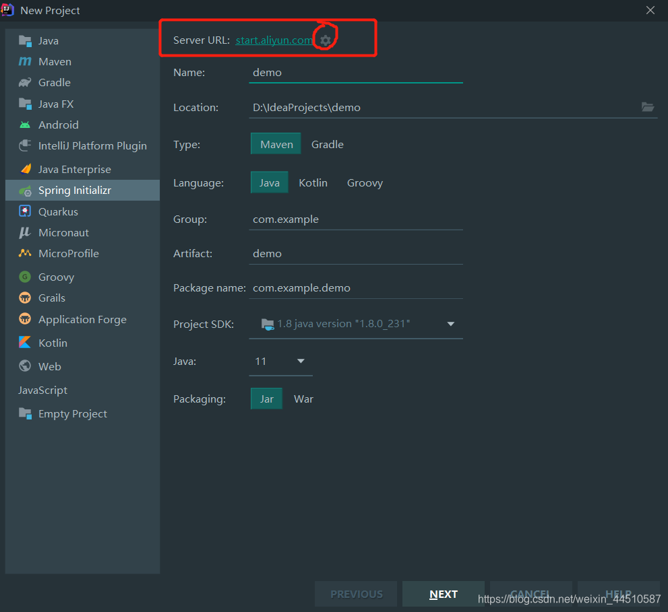
Task: Expand the Project SDK dropdown
Action: coord(451,324)
